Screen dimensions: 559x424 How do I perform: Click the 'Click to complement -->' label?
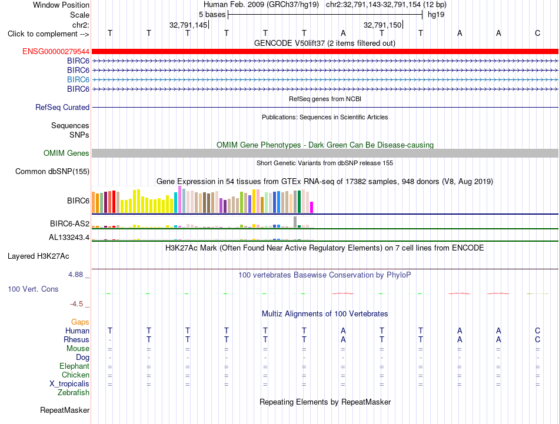[x=48, y=34]
